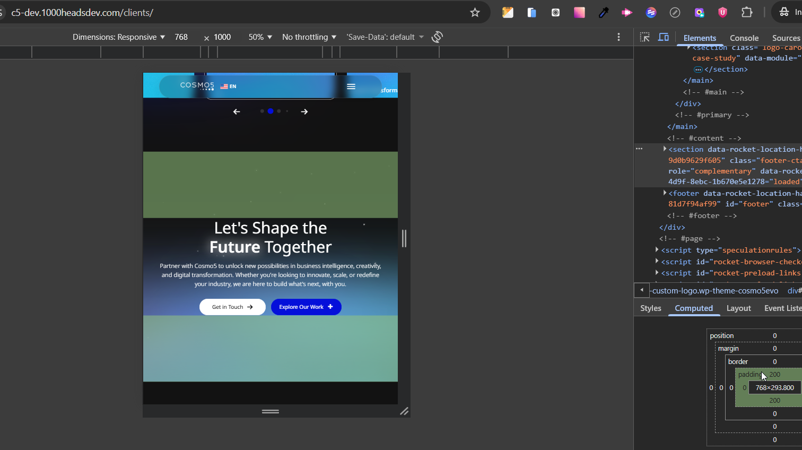Image resolution: width=802 pixels, height=450 pixels.
Task: Switch language using the EN flag selector
Action: tap(228, 86)
